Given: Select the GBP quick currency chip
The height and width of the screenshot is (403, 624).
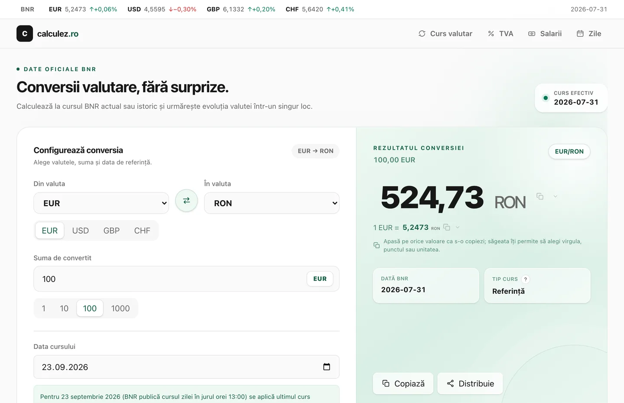Looking at the screenshot, I should click(111, 231).
